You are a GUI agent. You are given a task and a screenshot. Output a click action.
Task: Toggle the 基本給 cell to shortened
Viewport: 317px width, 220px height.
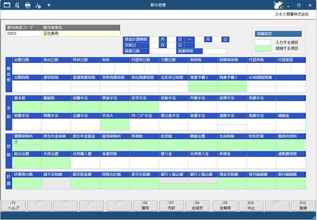(27, 107)
